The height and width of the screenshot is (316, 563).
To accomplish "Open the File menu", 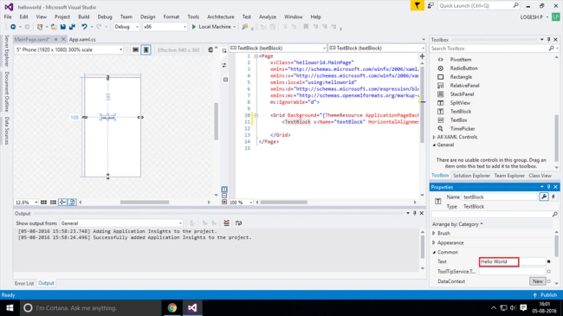I will point(8,16).
